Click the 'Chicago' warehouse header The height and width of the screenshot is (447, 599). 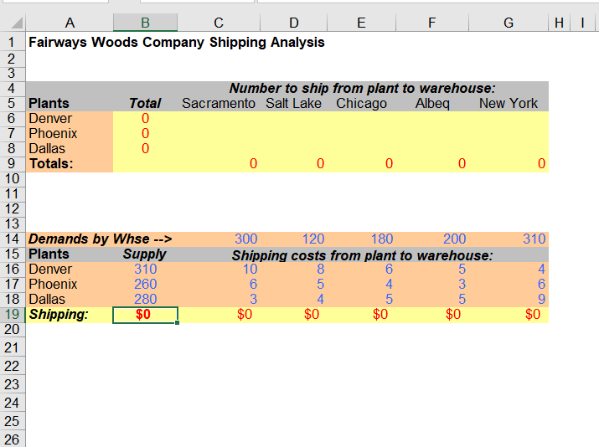click(361, 103)
